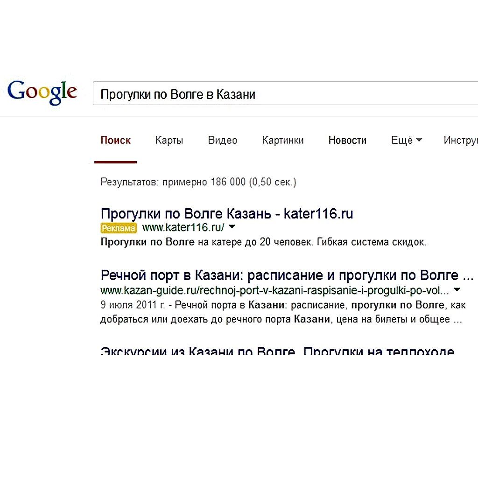Expand the arrow beside the kater116.ru URL
478x478 pixels.
coord(232,227)
